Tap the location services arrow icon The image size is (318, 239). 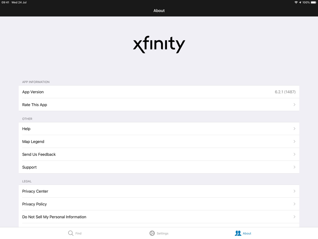point(300,3)
